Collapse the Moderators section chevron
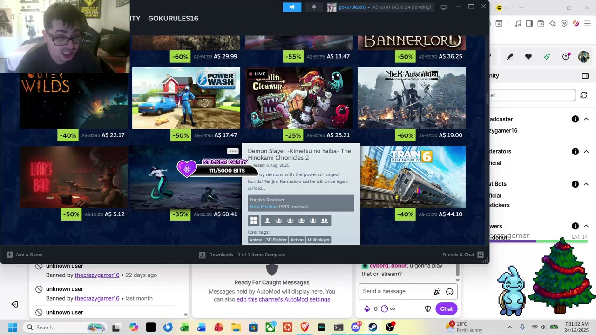The image size is (596, 335). (x=586, y=151)
